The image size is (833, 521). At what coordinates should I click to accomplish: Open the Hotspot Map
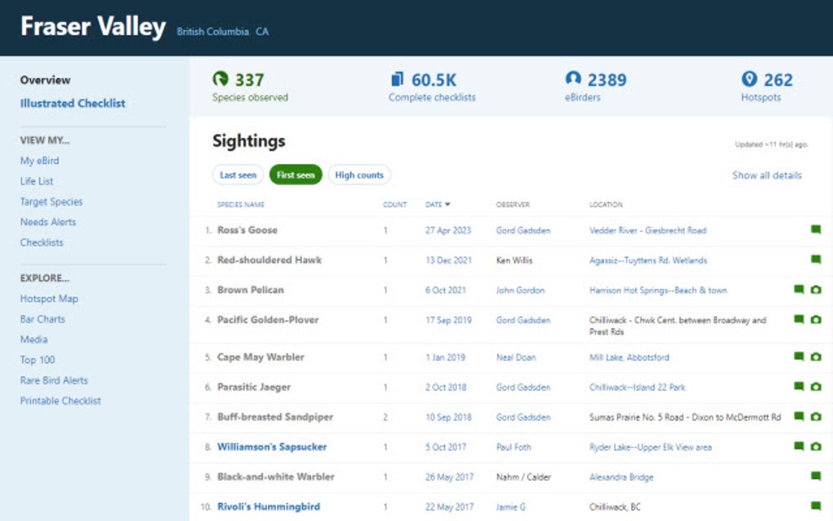point(49,299)
